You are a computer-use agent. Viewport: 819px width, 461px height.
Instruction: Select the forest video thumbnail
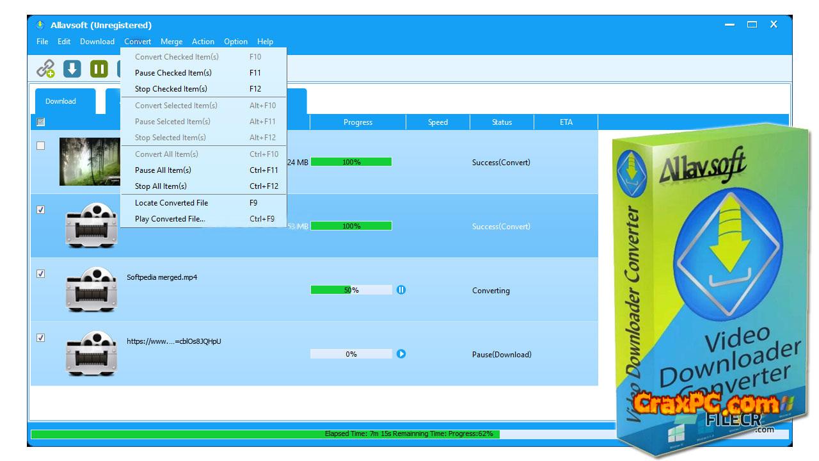[x=90, y=162]
